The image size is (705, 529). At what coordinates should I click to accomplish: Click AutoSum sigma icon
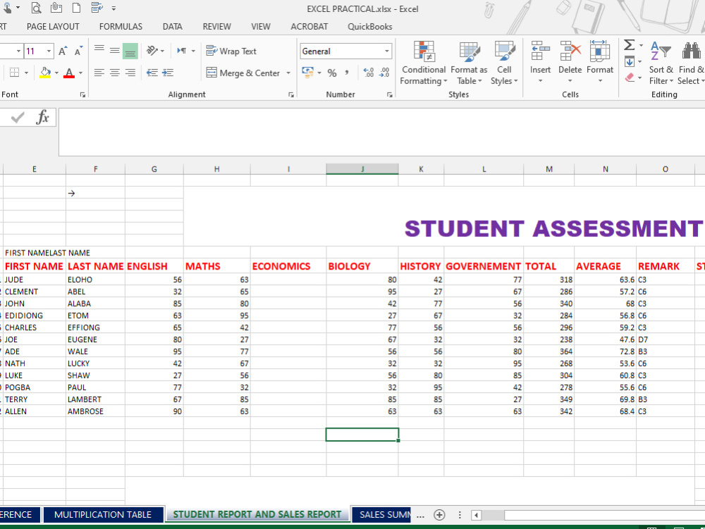point(630,45)
